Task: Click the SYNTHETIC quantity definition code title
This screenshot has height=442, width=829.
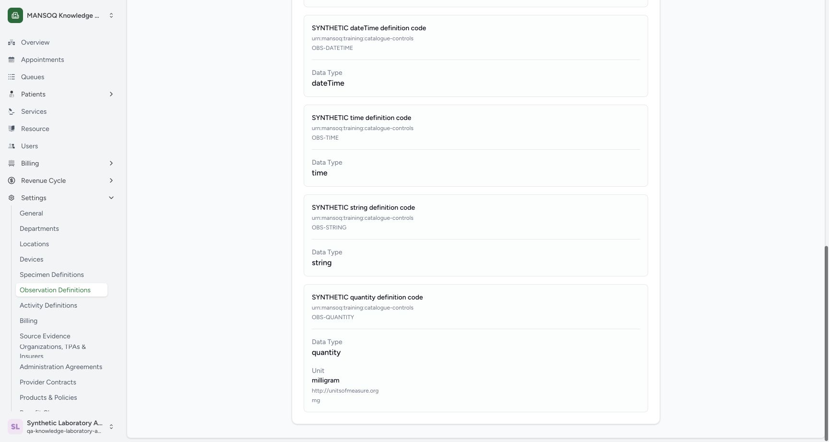Action: tap(367, 297)
